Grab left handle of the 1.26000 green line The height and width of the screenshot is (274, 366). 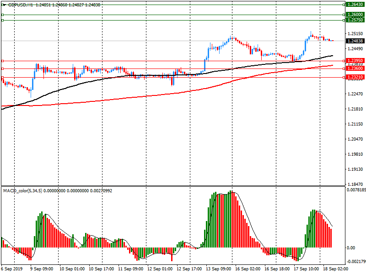click(x=3, y=15)
